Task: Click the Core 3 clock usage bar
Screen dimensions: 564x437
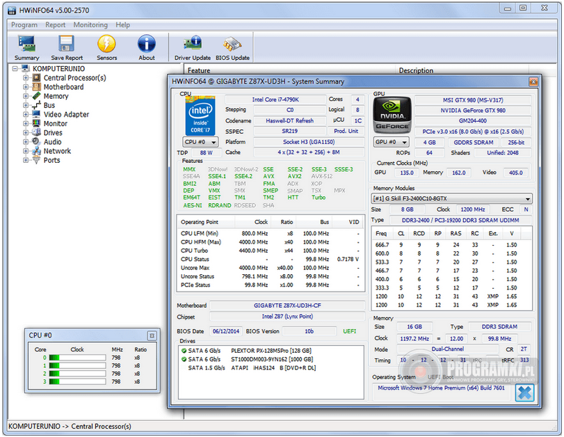Action: coord(77,381)
